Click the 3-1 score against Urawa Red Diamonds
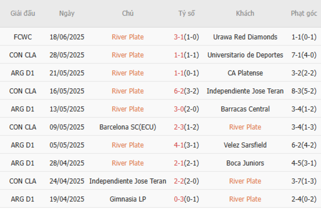Screen dimensions: 321x210 [x=179, y=37]
